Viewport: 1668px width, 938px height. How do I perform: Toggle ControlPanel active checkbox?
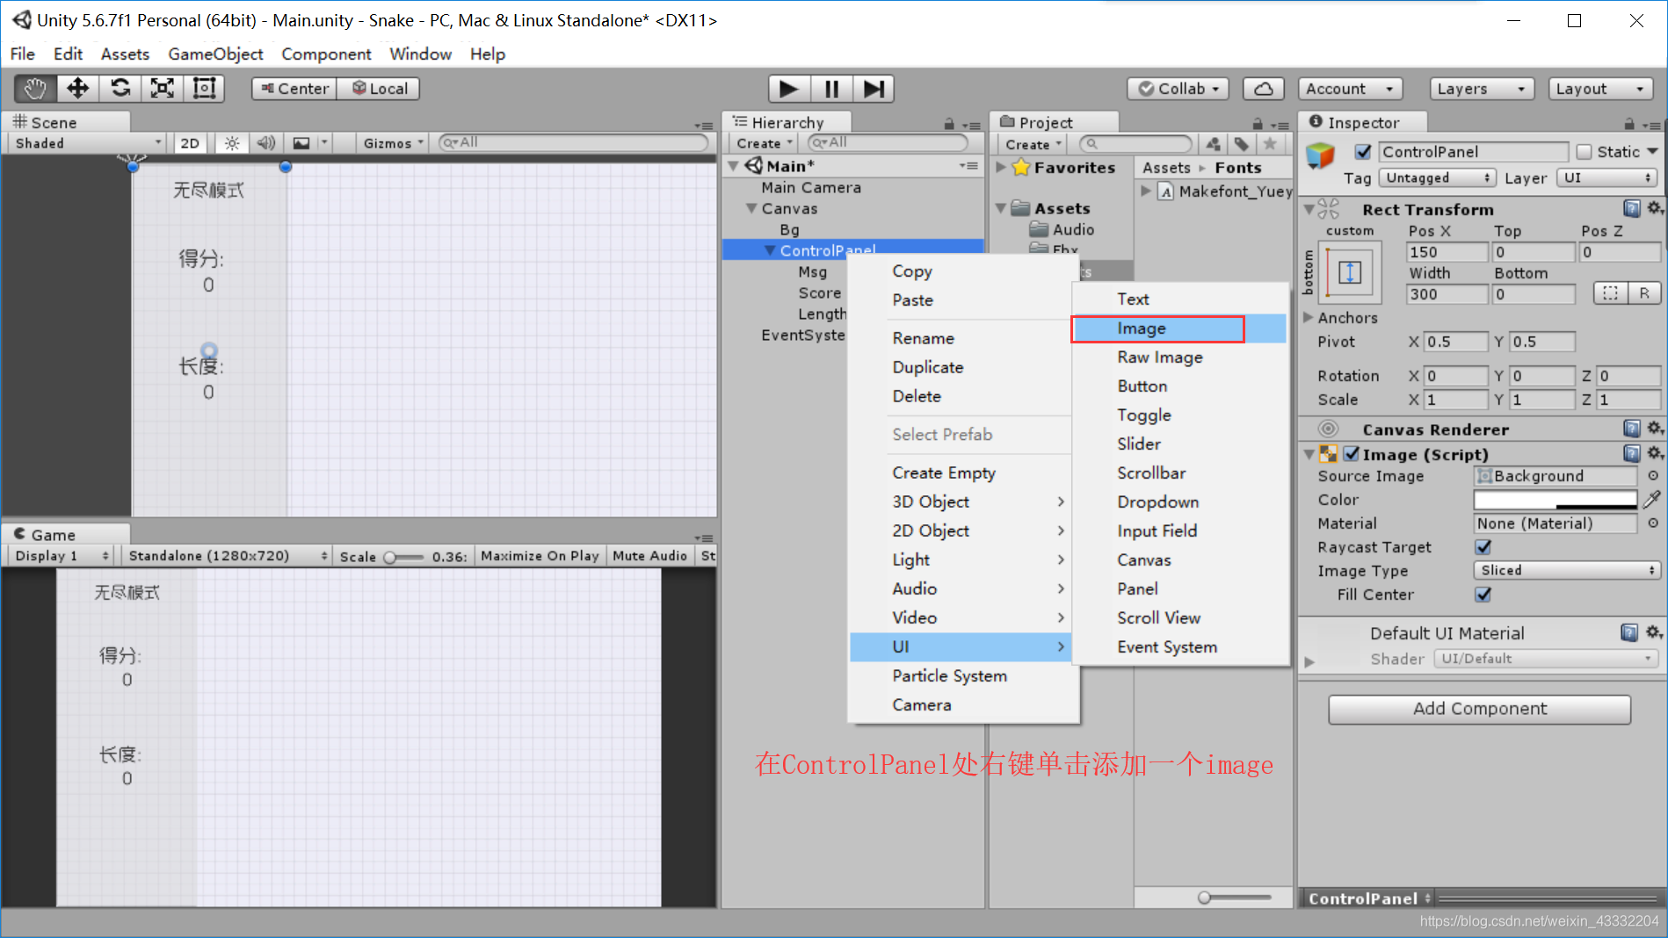coord(1363,152)
